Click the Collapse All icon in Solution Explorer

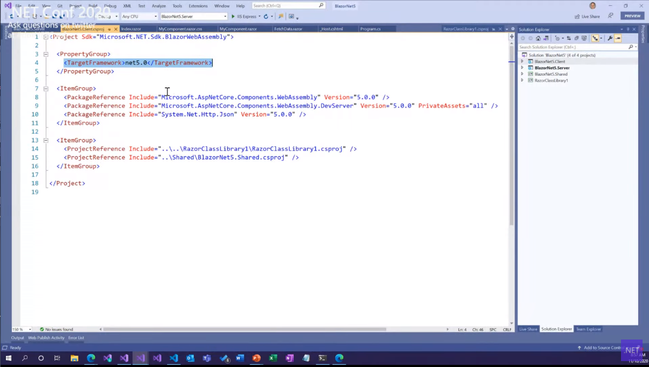[576, 38]
